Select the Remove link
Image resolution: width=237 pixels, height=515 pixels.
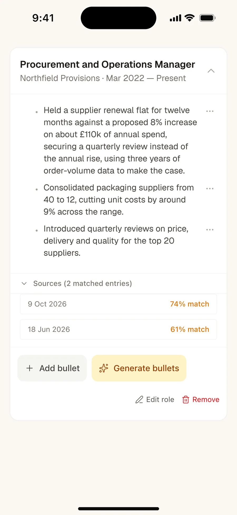pyautogui.click(x=201, y=400)
